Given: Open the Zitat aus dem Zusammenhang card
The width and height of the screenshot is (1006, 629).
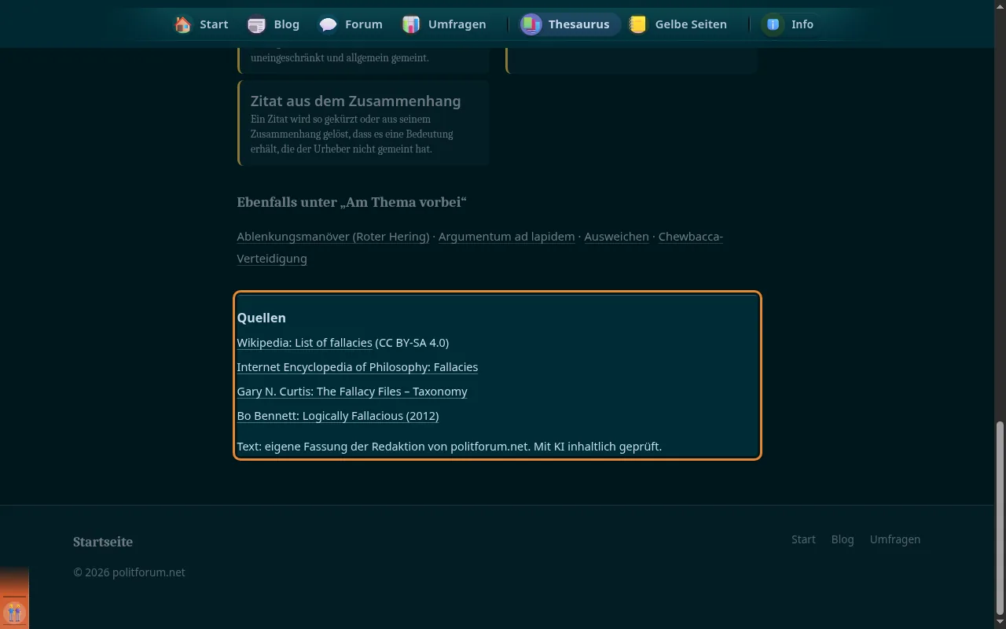Looking at the screenshot, I should pos(364,123).
